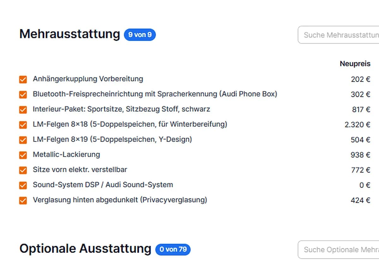Toggle LM-Felgen 8×19 Y-Design checkbox
This screenshot has width=379, height=260.
tap(23, 140)
